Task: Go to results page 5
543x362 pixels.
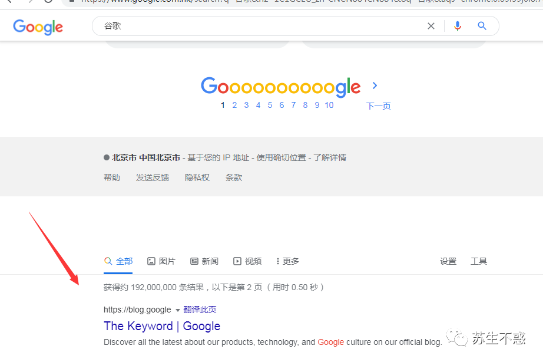Action: [270, 105]
